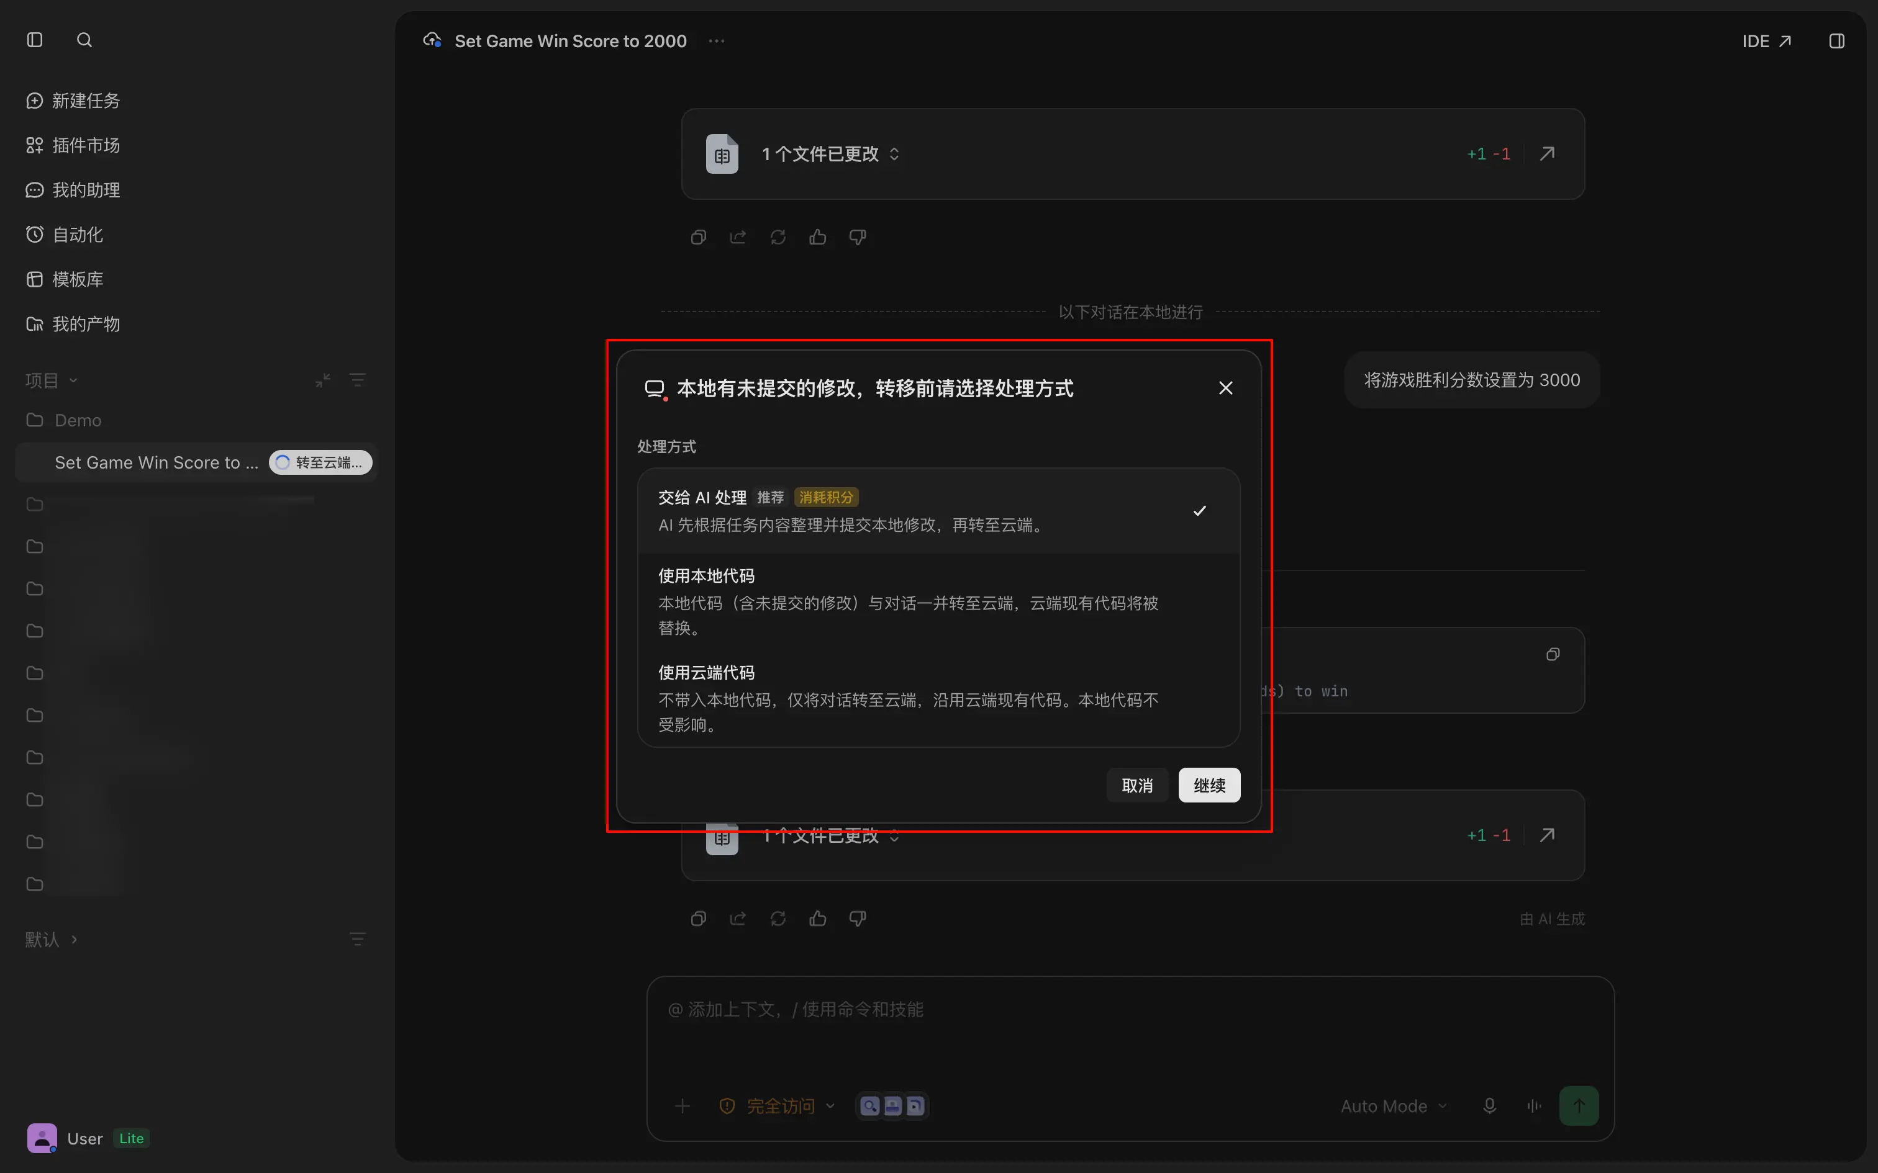Image resolution: width=1878 pixels, height=1173 pixels.
Task: Open the Auto Mode dropdown
Action: 1394,1105
